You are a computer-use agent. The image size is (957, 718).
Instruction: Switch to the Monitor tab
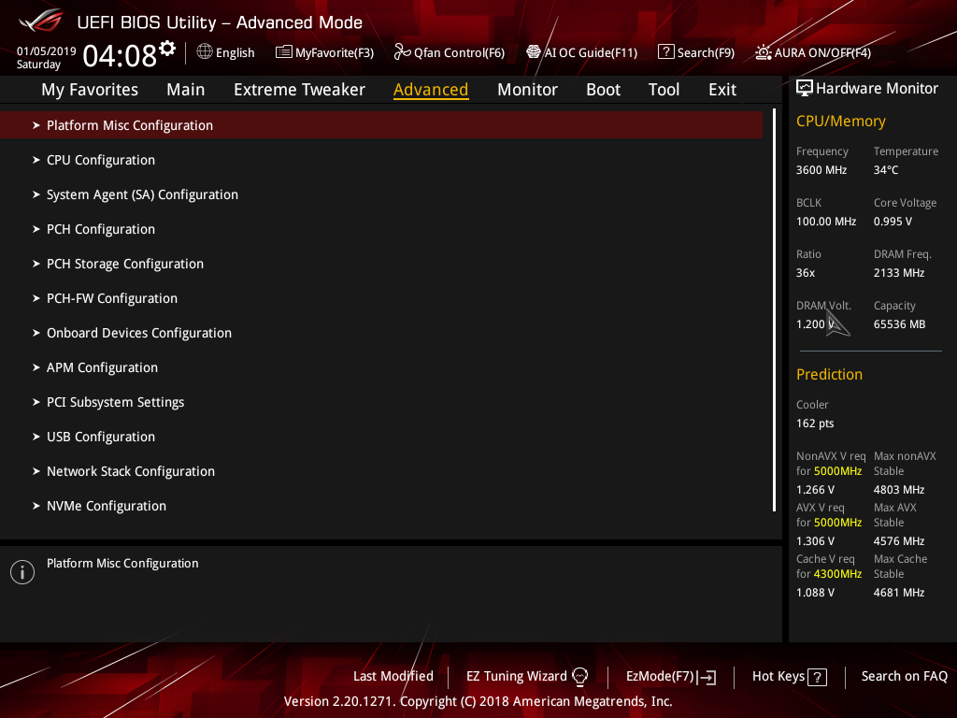pyautogui.click(x=527, y=89)
